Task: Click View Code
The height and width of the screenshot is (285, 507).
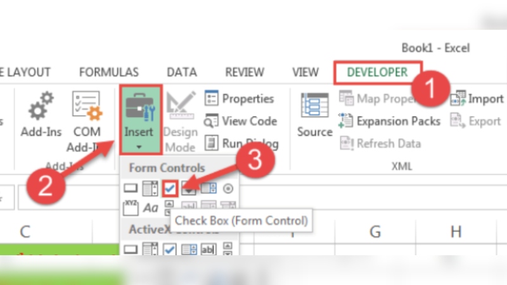Action: click(241, 121)
